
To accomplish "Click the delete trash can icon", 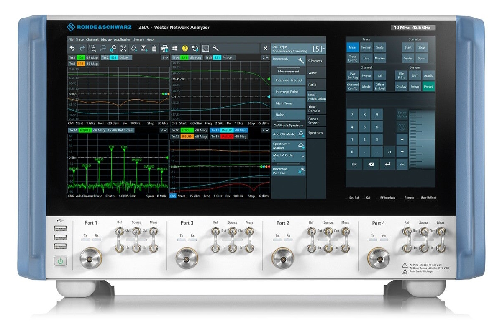I will pos(154,48).
